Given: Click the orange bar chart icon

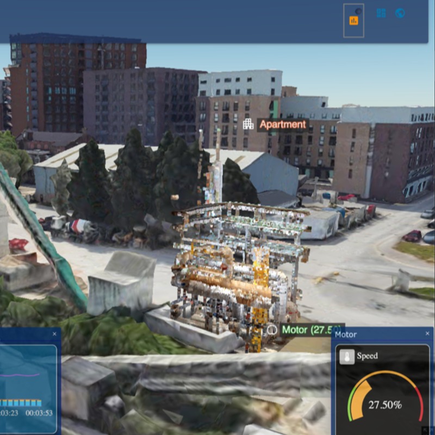Looking at the screenshot, I should [353, 21].
